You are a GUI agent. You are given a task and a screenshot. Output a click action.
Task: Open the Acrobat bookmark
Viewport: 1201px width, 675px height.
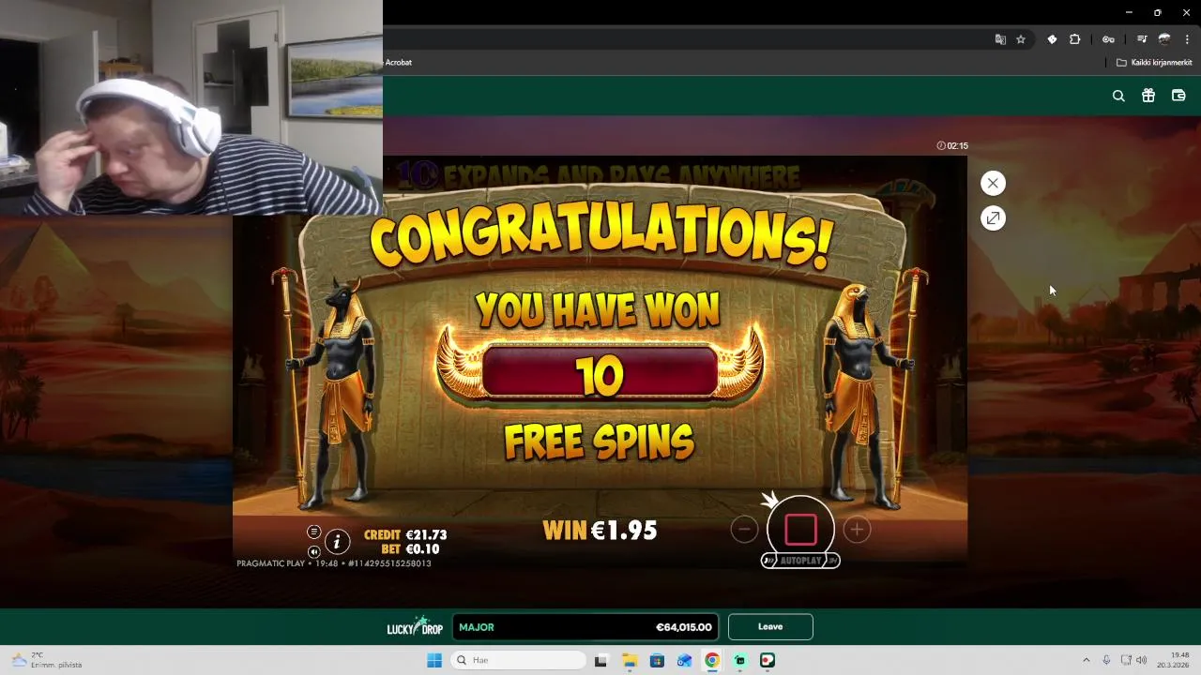[x=399, y=63]
